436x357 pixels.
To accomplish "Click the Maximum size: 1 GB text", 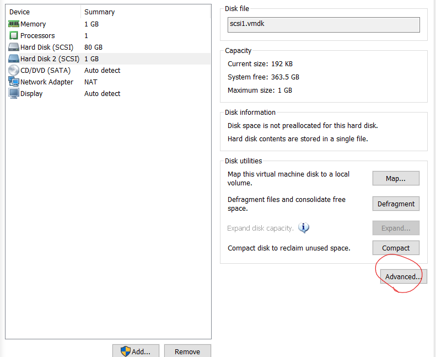I will click(x=260, y=90).
